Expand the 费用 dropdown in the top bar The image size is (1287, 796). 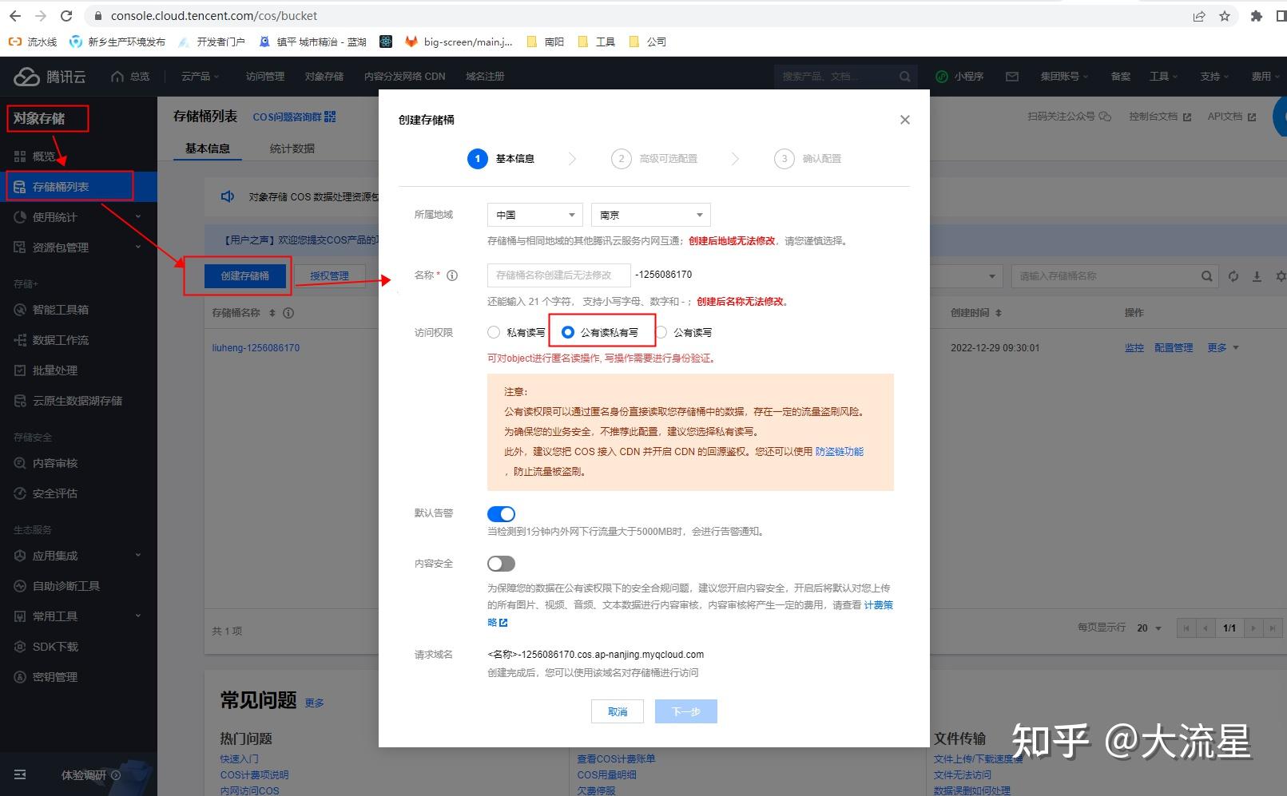[1266, 77]
